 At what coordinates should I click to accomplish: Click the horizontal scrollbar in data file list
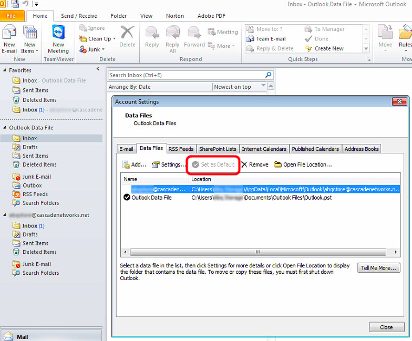[258, 252]
